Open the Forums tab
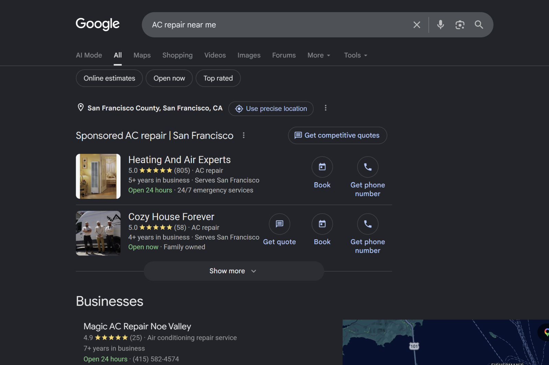 (284, 55)
